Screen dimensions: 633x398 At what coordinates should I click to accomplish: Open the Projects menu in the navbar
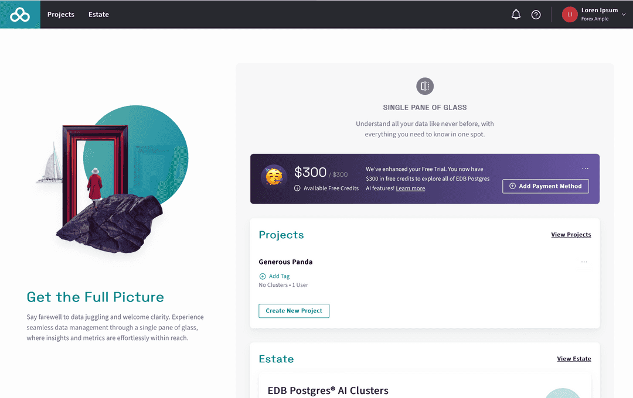point(61,15)
